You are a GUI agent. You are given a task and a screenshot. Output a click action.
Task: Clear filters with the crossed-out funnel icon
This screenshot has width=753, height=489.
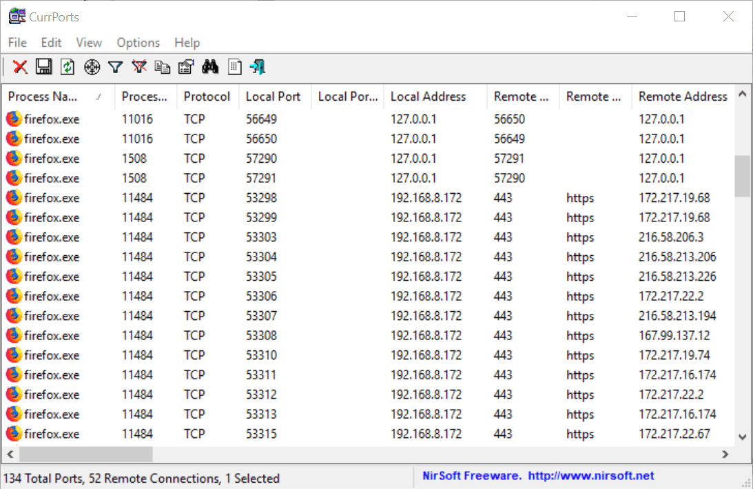(139, 67)
